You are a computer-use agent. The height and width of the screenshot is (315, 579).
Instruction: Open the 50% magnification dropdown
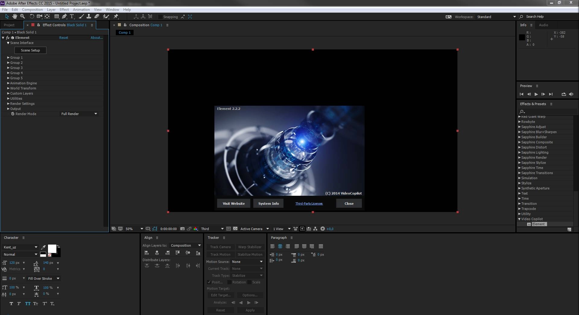134,229
